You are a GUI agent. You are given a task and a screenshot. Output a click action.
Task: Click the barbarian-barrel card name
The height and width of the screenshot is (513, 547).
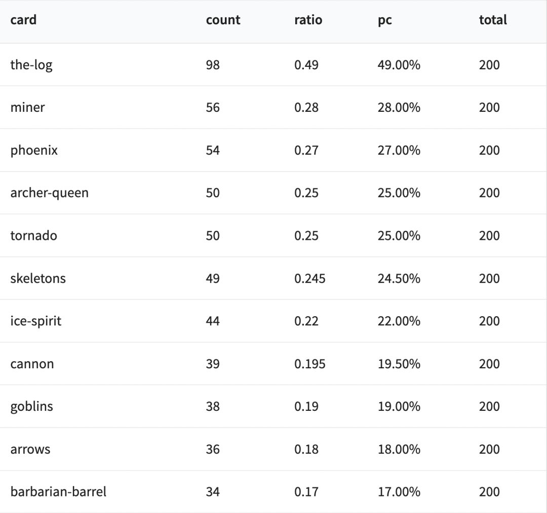click(x=58, y=492)
